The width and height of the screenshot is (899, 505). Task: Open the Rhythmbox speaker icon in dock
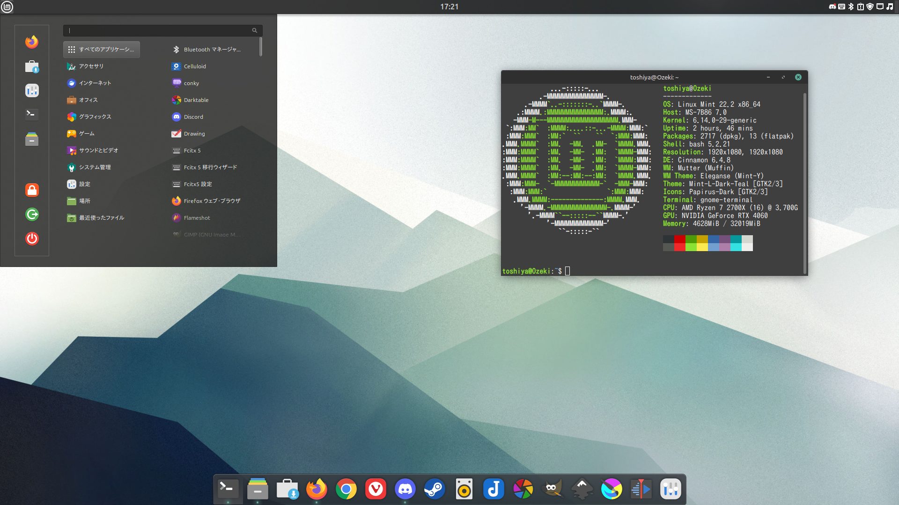pyautogui.click(x=464, y=489)
